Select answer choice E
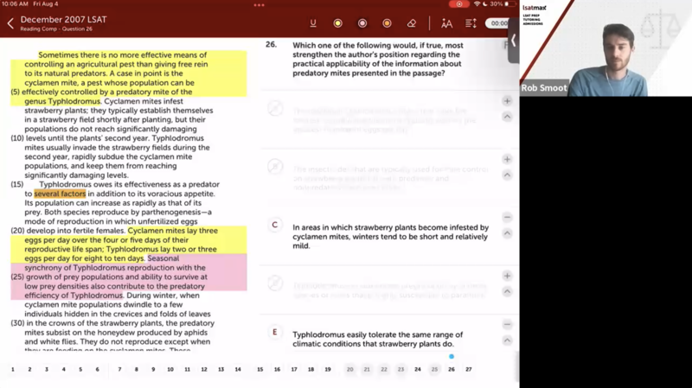Screen dimensions: 692x388 (275, 332)
